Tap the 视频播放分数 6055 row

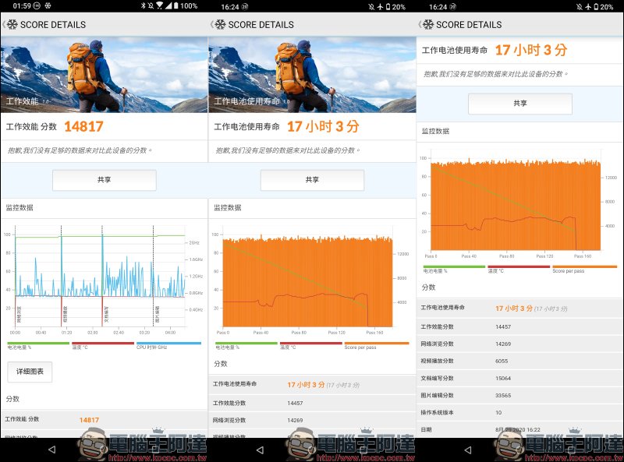[520, 361]
